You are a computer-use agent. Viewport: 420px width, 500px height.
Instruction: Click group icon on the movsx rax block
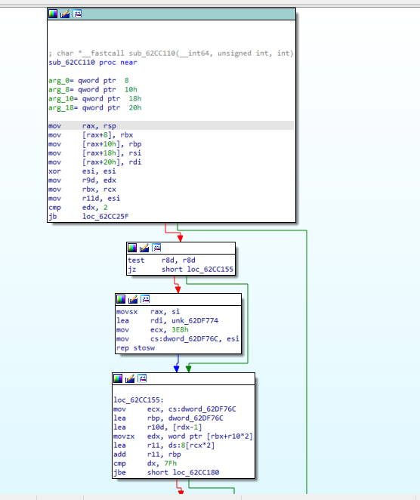point(145,299)
